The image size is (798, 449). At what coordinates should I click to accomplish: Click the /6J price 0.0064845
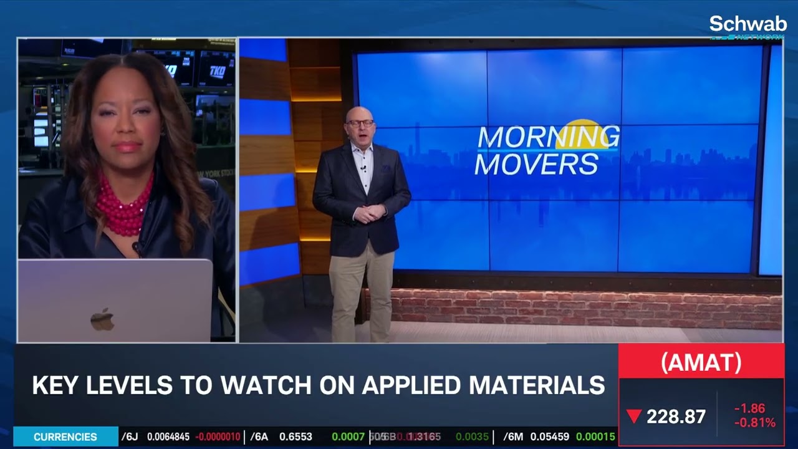coord(168,437)
